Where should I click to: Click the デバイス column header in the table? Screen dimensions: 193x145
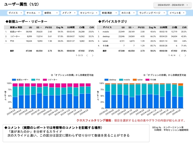107,27
